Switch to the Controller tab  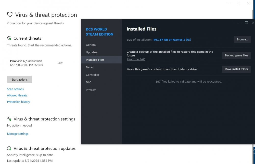click(92, 75)
